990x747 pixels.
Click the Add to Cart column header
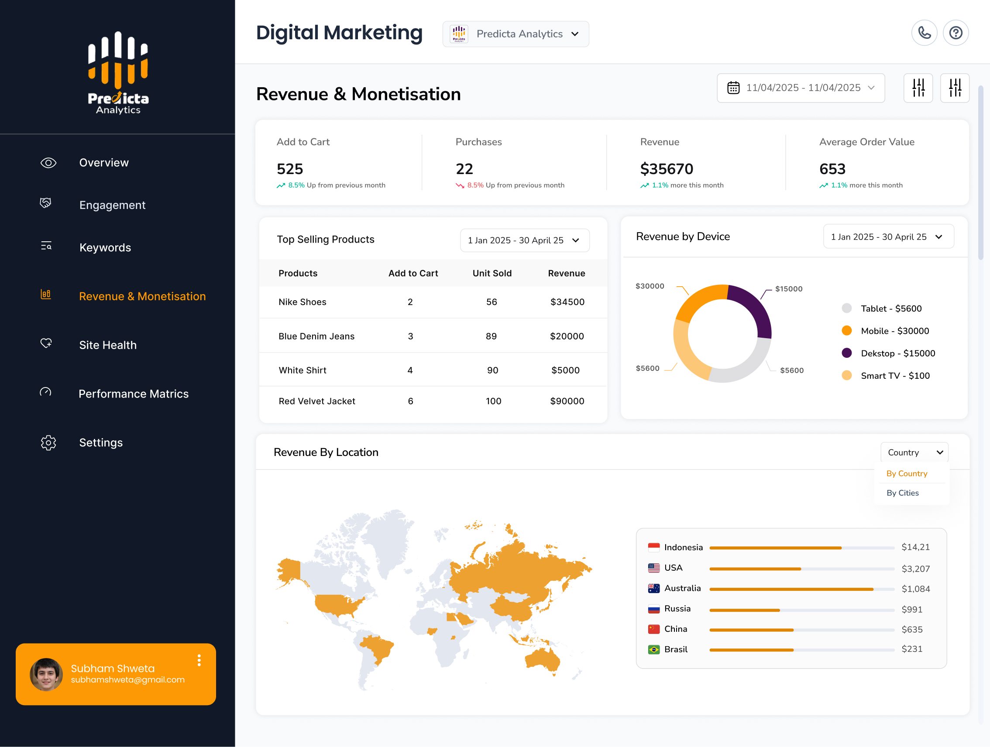click(413, 273)
